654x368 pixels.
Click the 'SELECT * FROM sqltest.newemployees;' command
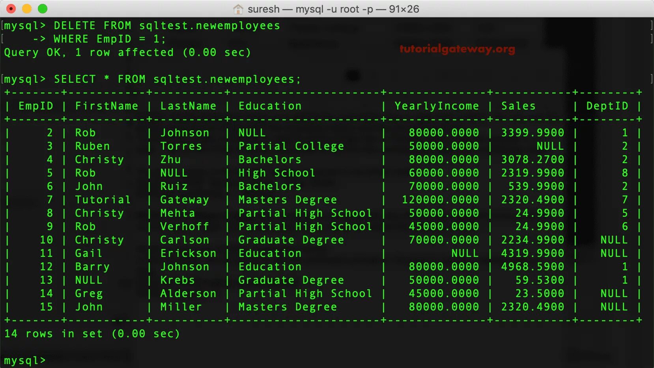click(x=178, y=79)
